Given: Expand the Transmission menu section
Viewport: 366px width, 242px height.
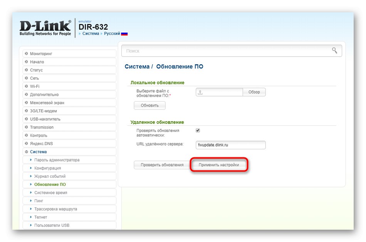Looking at the screenshot, I should pyautogui.click(x=70, y=127).
